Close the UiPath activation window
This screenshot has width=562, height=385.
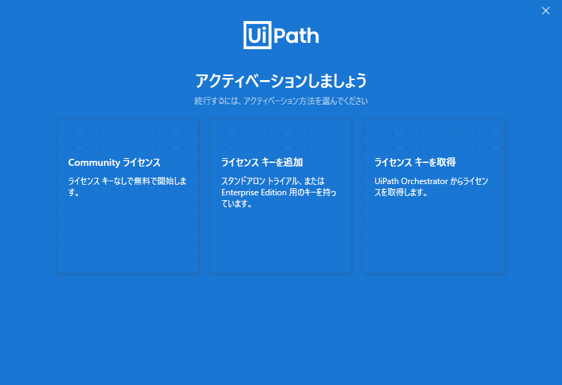546,11
